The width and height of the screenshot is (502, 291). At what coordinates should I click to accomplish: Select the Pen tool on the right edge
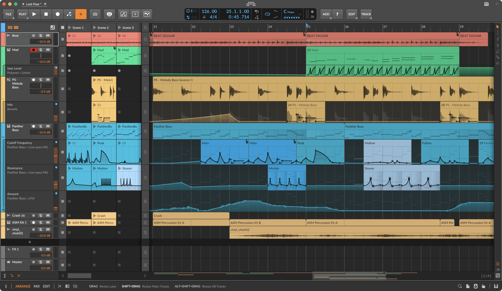498,39
